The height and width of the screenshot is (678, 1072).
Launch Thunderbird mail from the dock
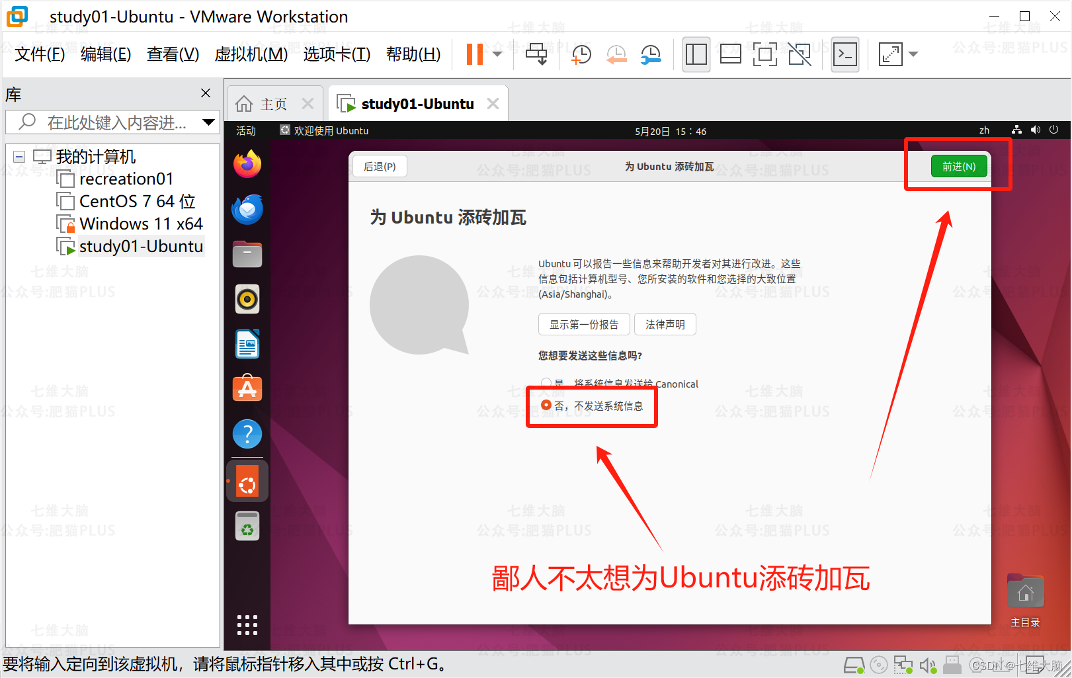click(247, 209)
